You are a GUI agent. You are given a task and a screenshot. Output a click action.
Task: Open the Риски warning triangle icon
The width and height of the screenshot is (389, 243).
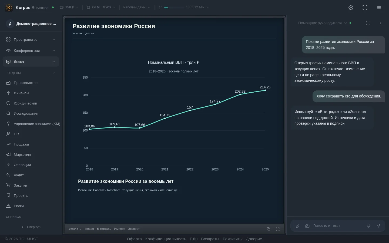point(8,206)
